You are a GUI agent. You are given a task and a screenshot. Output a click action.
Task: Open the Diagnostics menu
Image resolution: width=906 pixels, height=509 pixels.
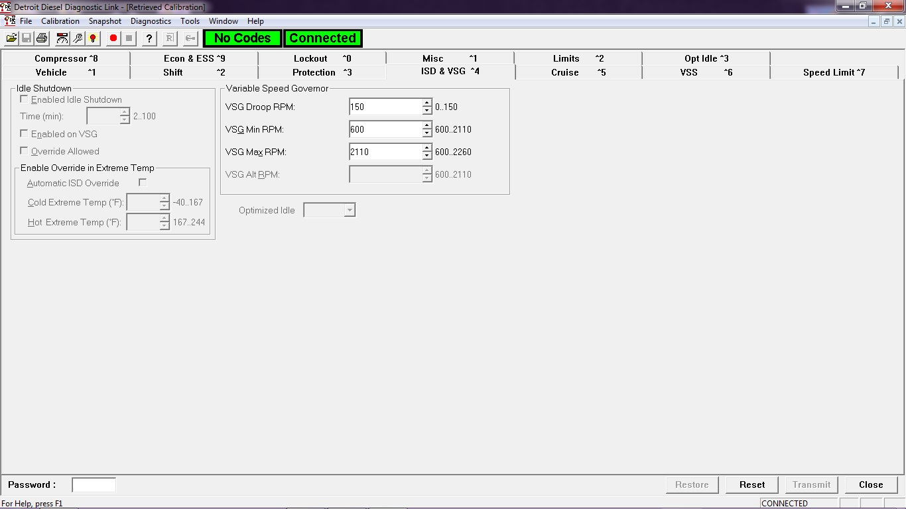coord(151,21)
